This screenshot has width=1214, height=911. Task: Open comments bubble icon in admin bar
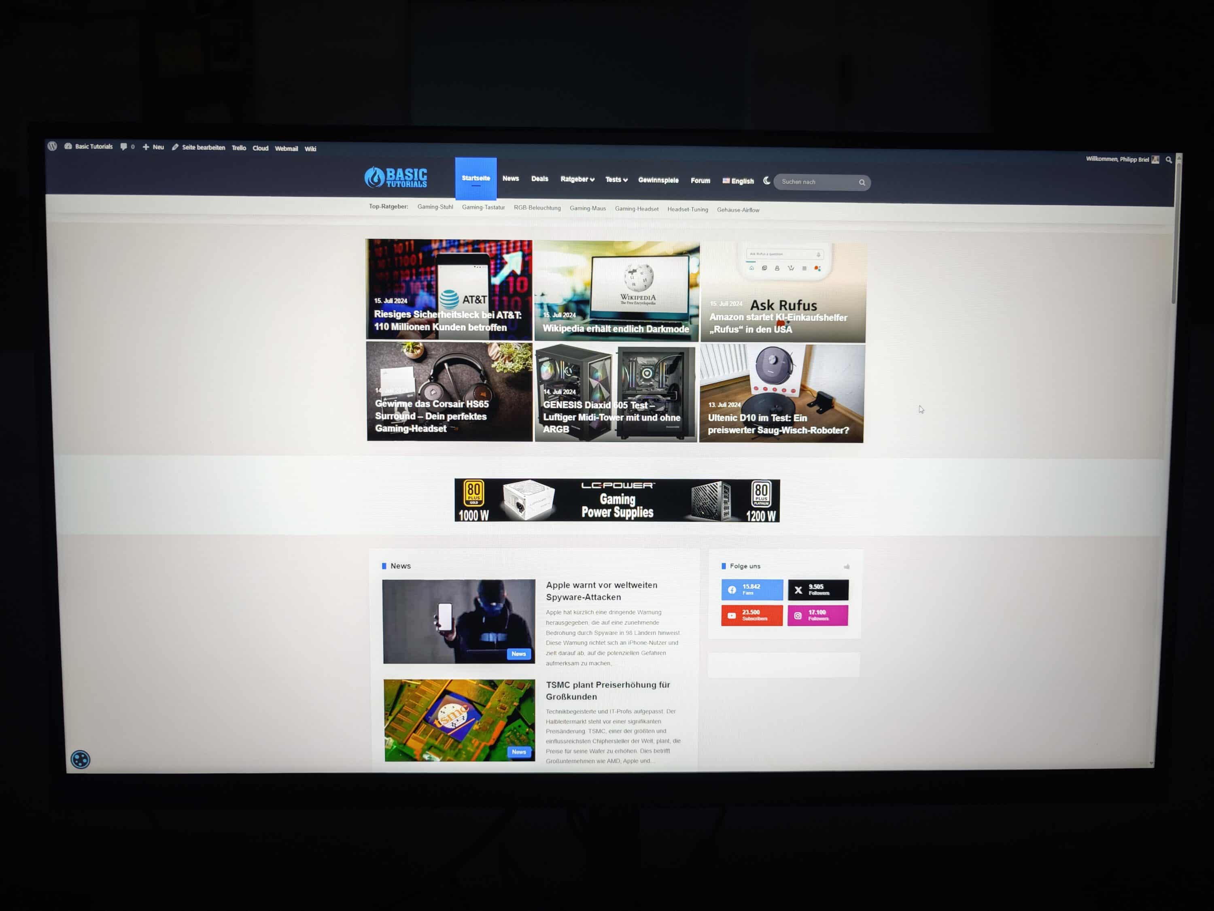point(124,147)
